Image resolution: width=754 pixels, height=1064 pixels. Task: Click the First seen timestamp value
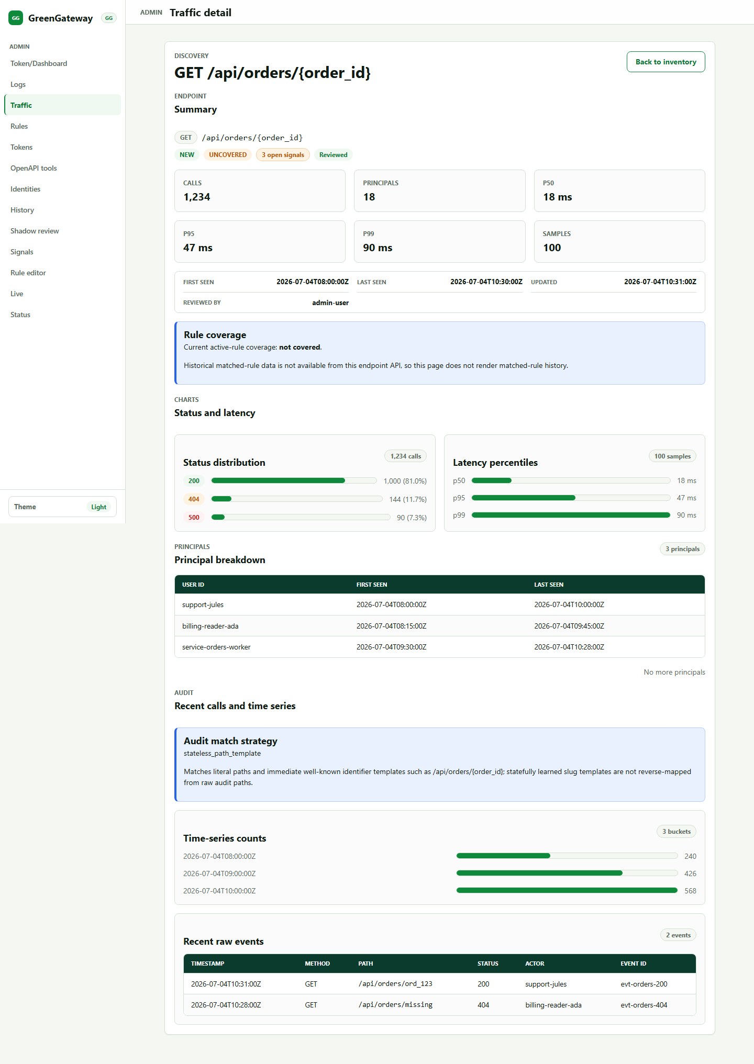click(x=313, y=282)
